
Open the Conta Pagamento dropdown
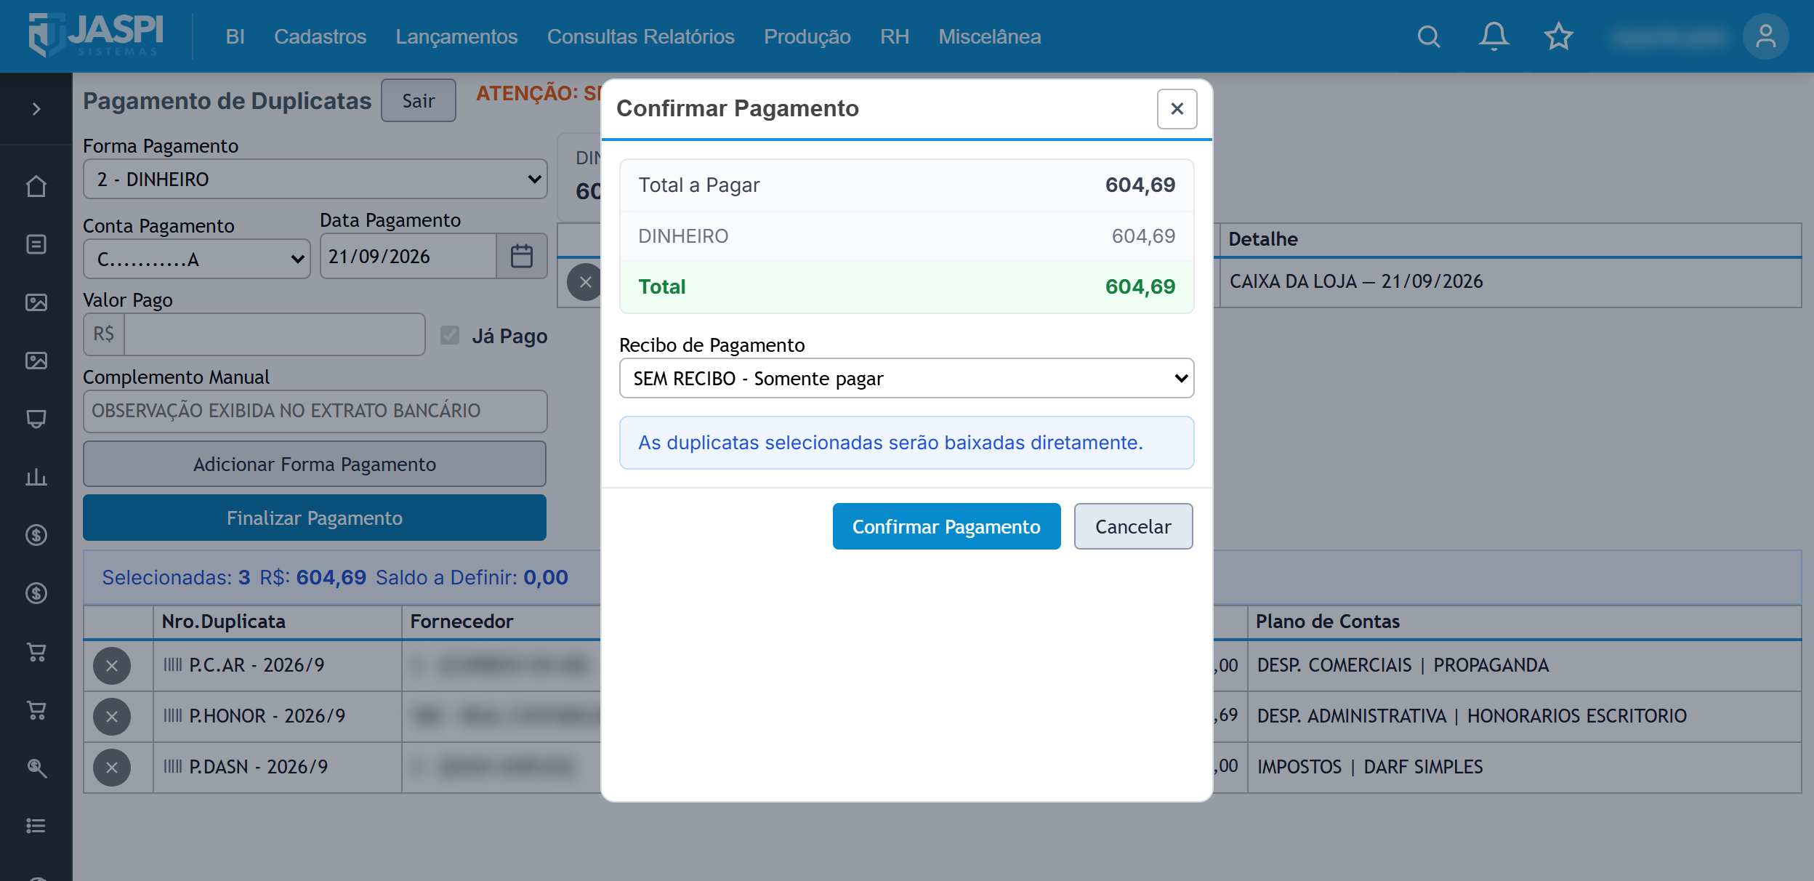click(x=196, y=259)
